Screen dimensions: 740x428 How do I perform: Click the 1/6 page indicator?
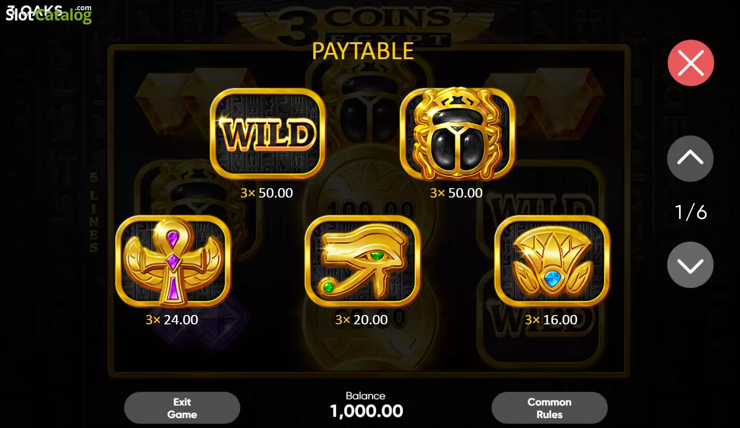691,212
